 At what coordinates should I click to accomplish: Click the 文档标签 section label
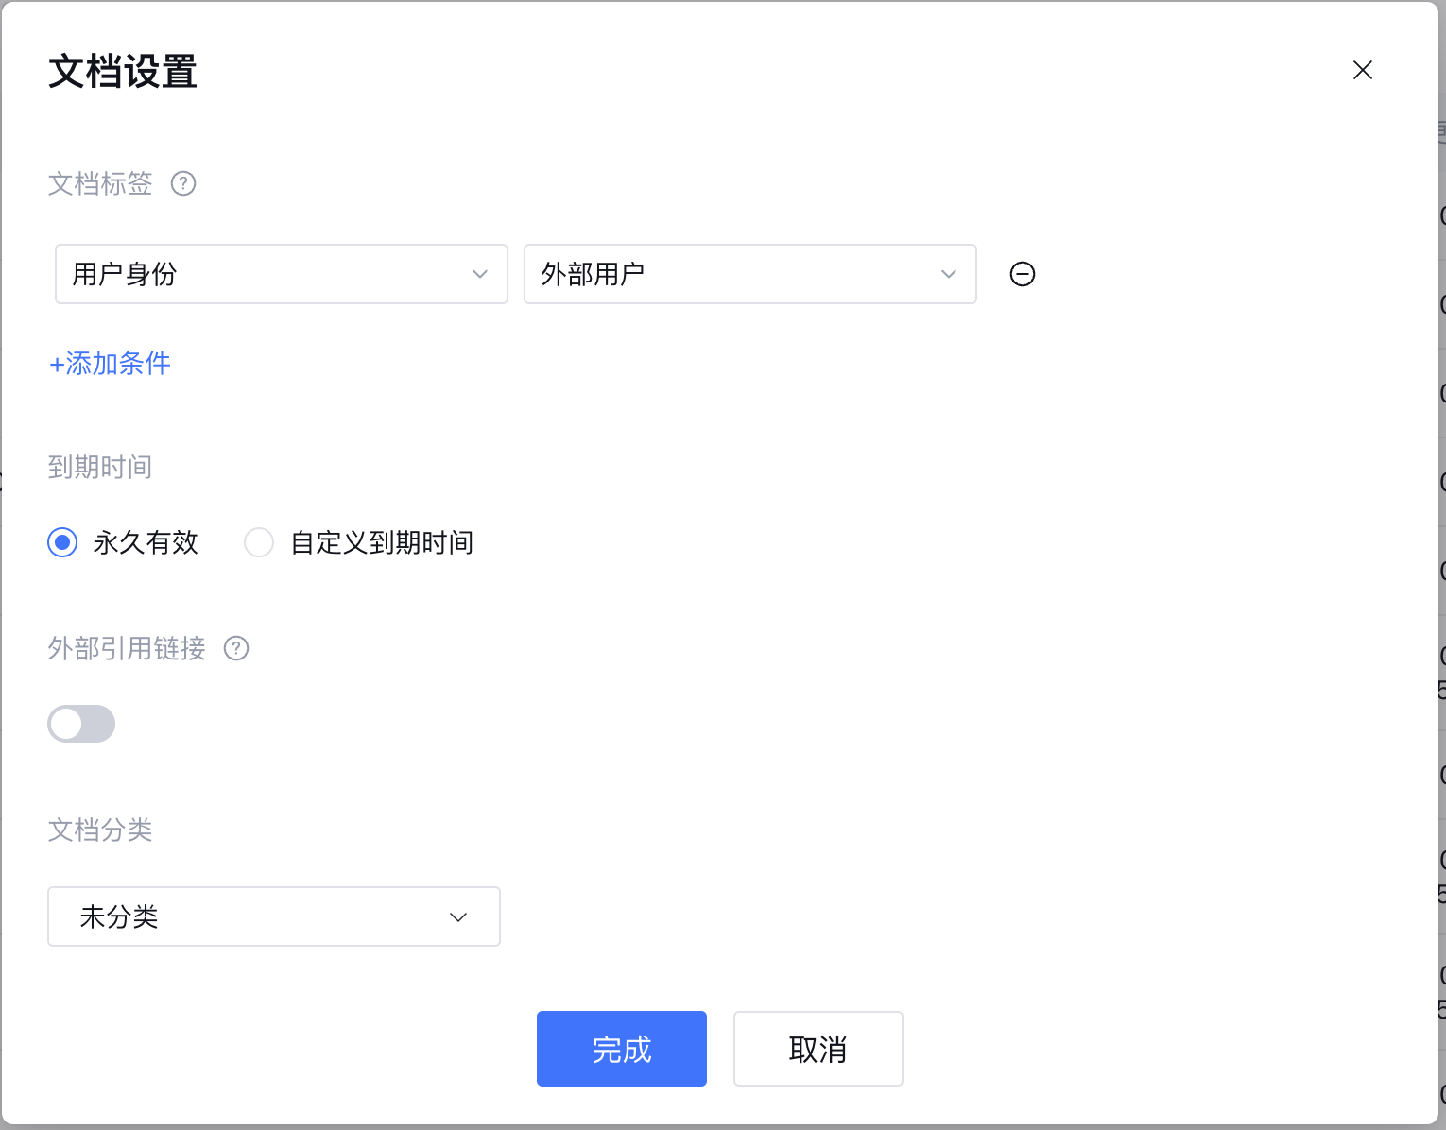click(x=100, y=183)
